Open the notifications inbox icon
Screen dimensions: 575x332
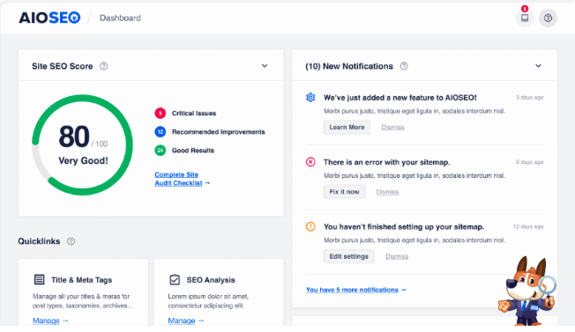525,18
